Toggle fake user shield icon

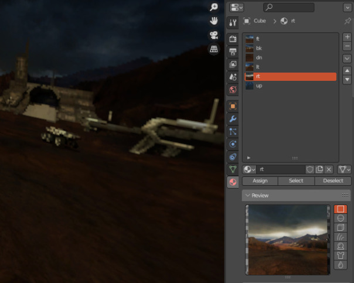click(309, 169)
